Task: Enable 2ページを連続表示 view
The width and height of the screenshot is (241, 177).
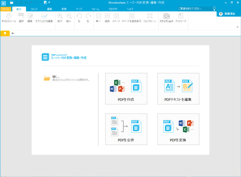Action: click(x=132, y=18)
